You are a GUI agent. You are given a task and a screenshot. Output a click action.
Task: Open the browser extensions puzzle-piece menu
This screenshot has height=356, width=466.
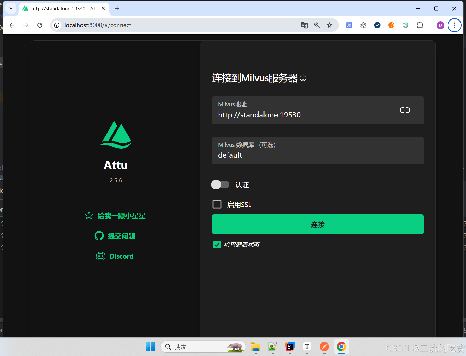click(420, 25)
